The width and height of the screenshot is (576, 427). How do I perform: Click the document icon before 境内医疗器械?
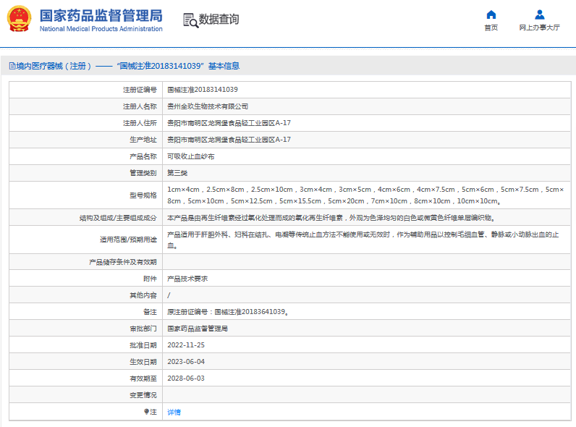tap(12, 66)
